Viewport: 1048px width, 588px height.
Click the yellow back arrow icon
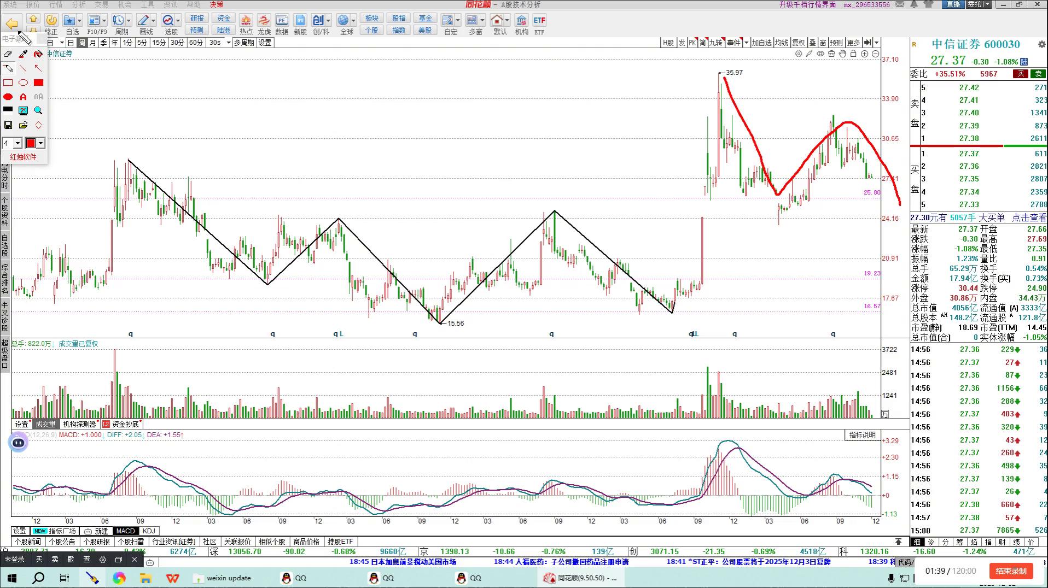pyautogui.click(x=11, y=23)
